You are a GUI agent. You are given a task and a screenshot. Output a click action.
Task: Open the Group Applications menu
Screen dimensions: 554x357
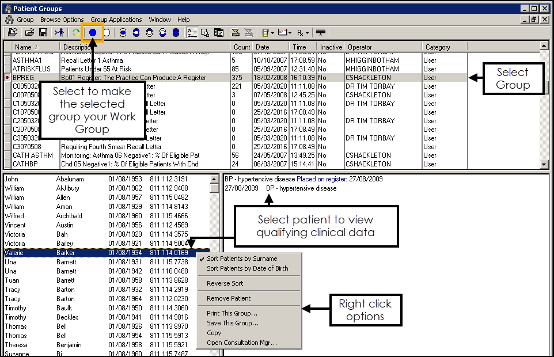pos(116,20)
